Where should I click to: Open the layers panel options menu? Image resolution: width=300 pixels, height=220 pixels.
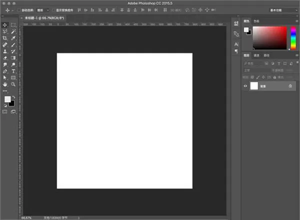[x=296, y=55]
